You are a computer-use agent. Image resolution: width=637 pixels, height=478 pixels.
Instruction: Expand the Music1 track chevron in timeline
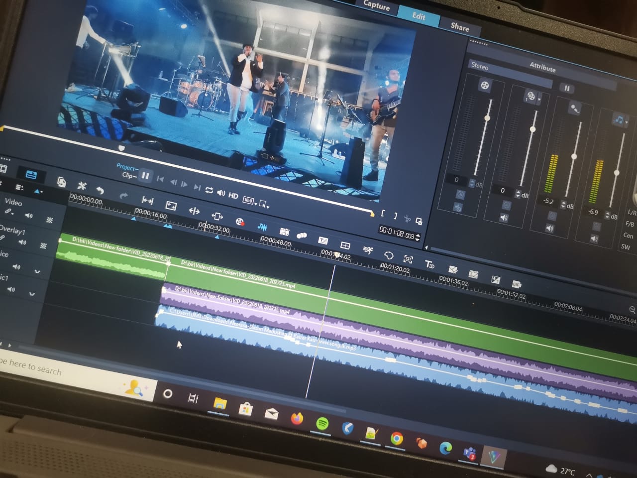pos(32,294)
